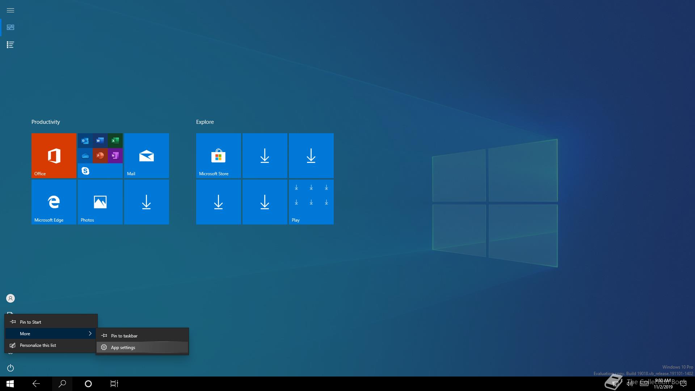Click the download tile in Productivity group
695x391 pixels.
tap(147, 202)
